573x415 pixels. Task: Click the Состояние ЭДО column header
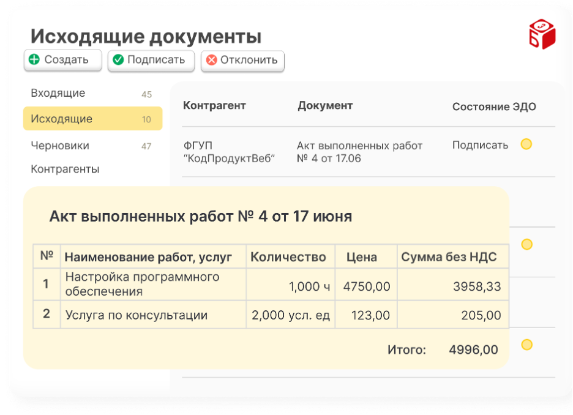pos(493,107)
